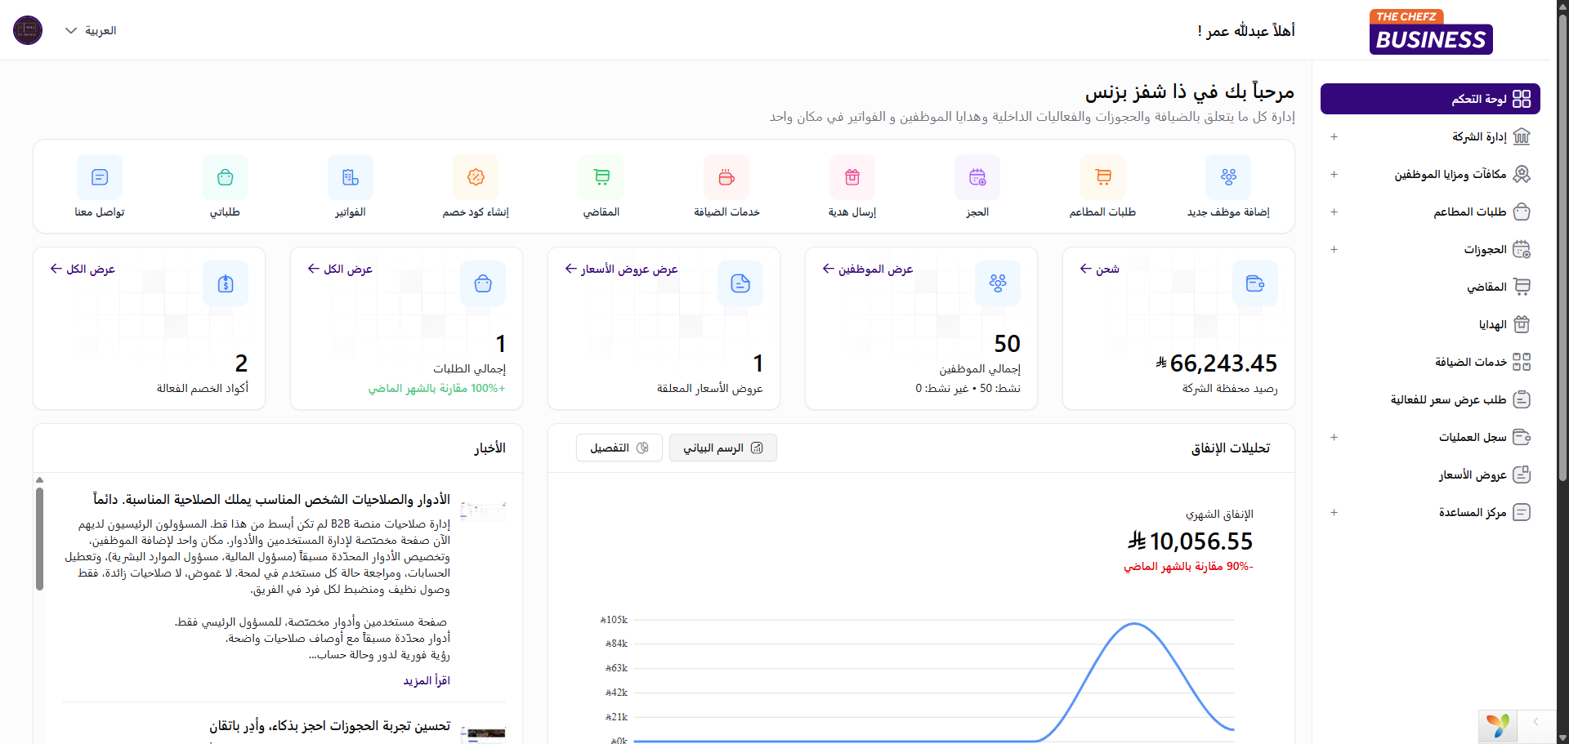The image size is (1569, 744).
Task: Click the عروض الأسعار icon in the sidebar
Action: (x=1522, y=474)
